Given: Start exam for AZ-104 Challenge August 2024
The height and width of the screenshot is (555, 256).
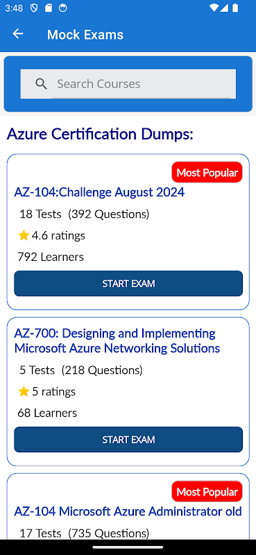Looking at the screenshot, I should (x=128, y=284).
